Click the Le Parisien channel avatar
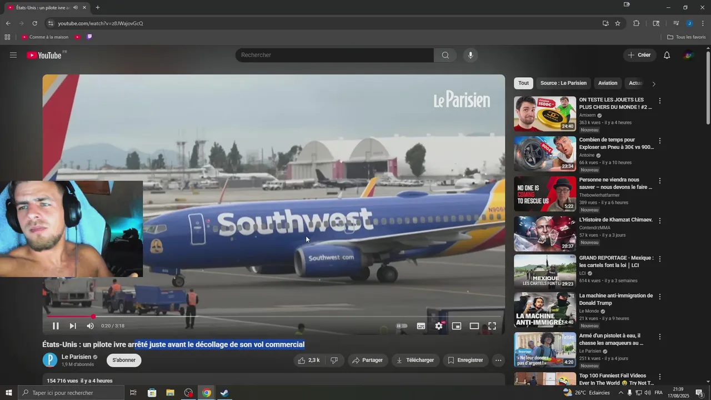Viewport: 711px width, 400px height. [50, 360]
